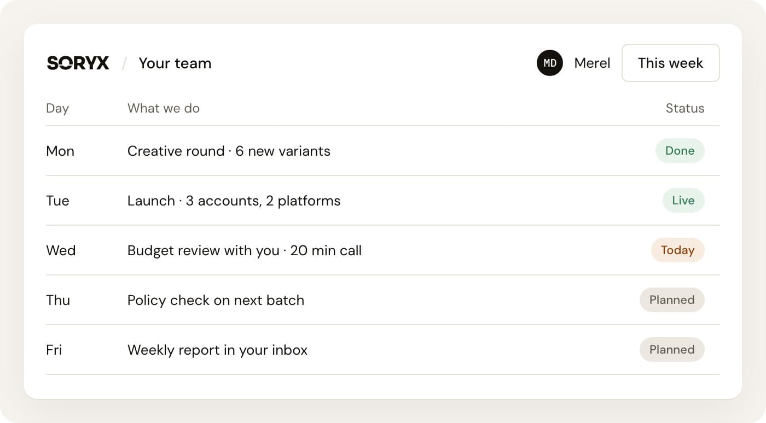Image resolution: width=766 pixels, height=423 pixels.
Task: Click the Planned badge in Fri row
Action: coord(672,350)
